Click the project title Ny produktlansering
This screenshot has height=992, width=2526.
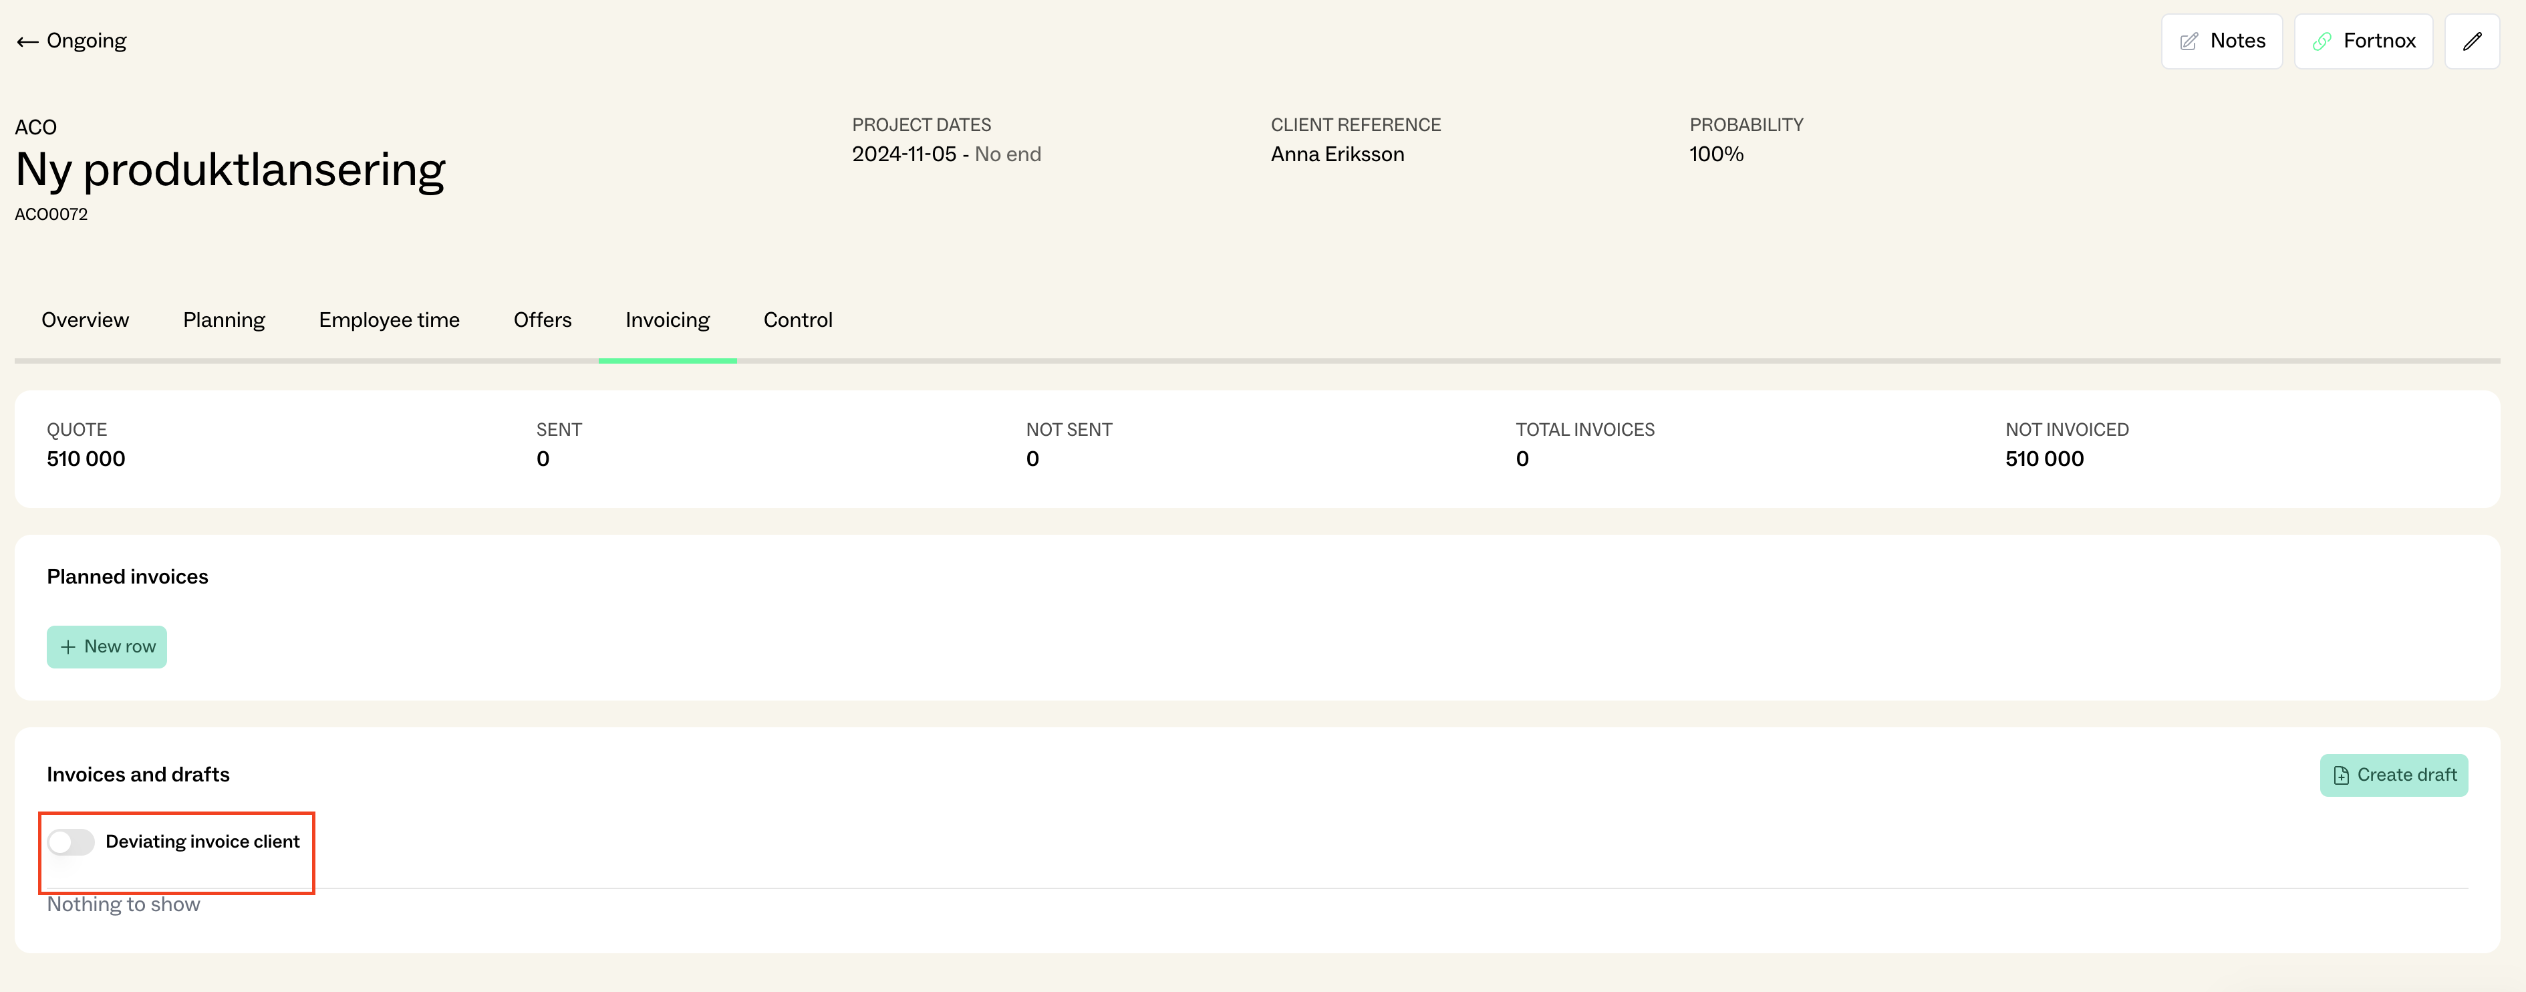231,170
